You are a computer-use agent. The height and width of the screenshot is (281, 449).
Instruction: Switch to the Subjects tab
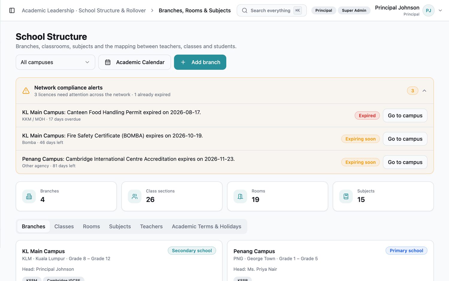(120, 226)
